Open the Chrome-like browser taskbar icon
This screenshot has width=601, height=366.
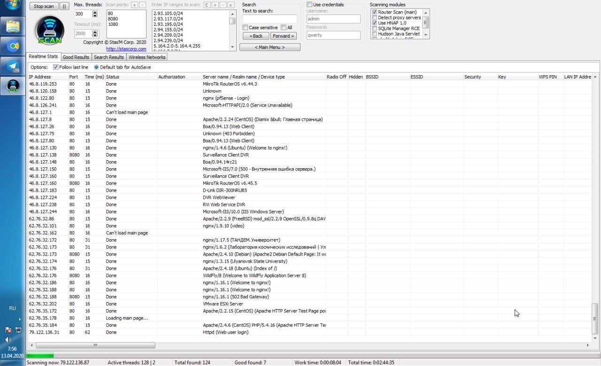13,46
